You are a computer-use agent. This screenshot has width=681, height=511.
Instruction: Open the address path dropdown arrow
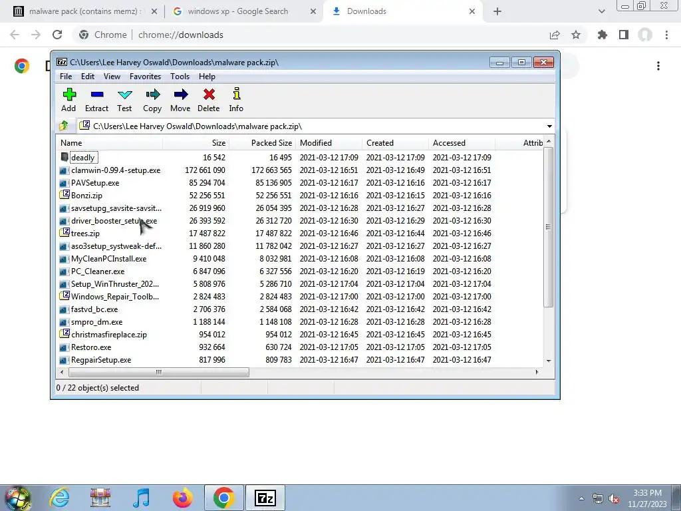[549, 126]
